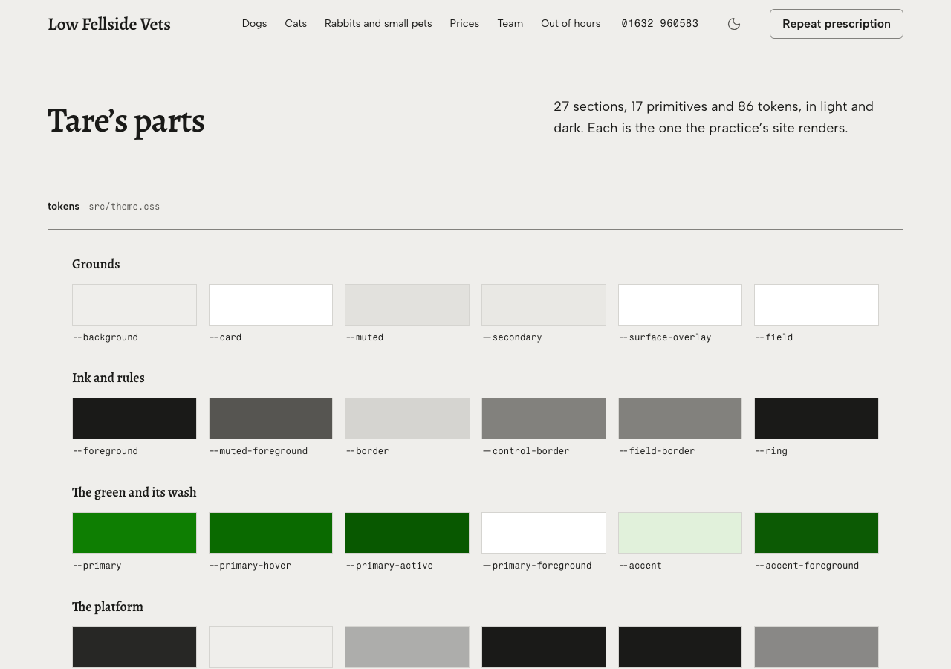This screenshot has height=669, width=951.
Task: Select the --control-border swatch
Action: (x=544, y=418)
